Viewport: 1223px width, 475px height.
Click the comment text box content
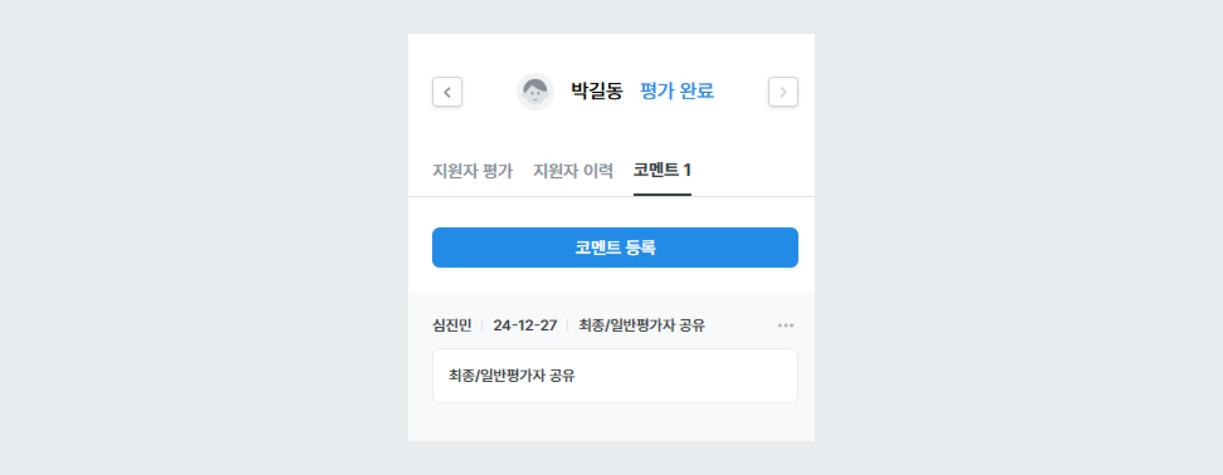click(x=511, y=375)
